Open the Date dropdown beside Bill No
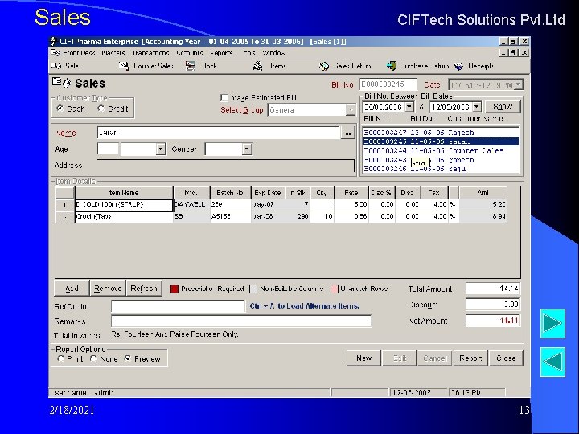Viewport: 579px width, 434px height. coord(519,85)
